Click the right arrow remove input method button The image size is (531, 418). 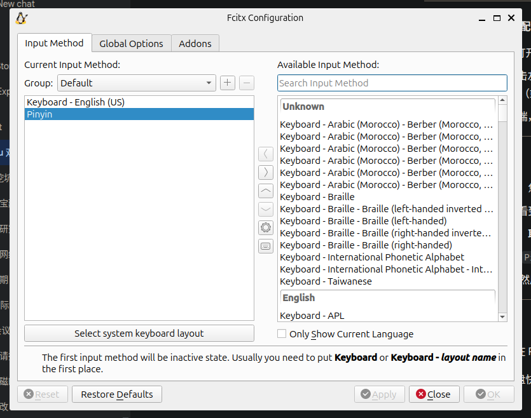point(266,173)
